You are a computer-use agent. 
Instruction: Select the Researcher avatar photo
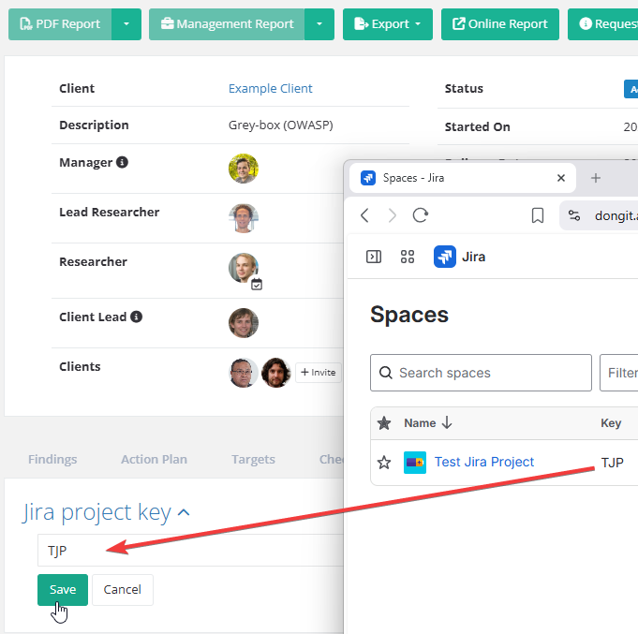click(244, 268)
